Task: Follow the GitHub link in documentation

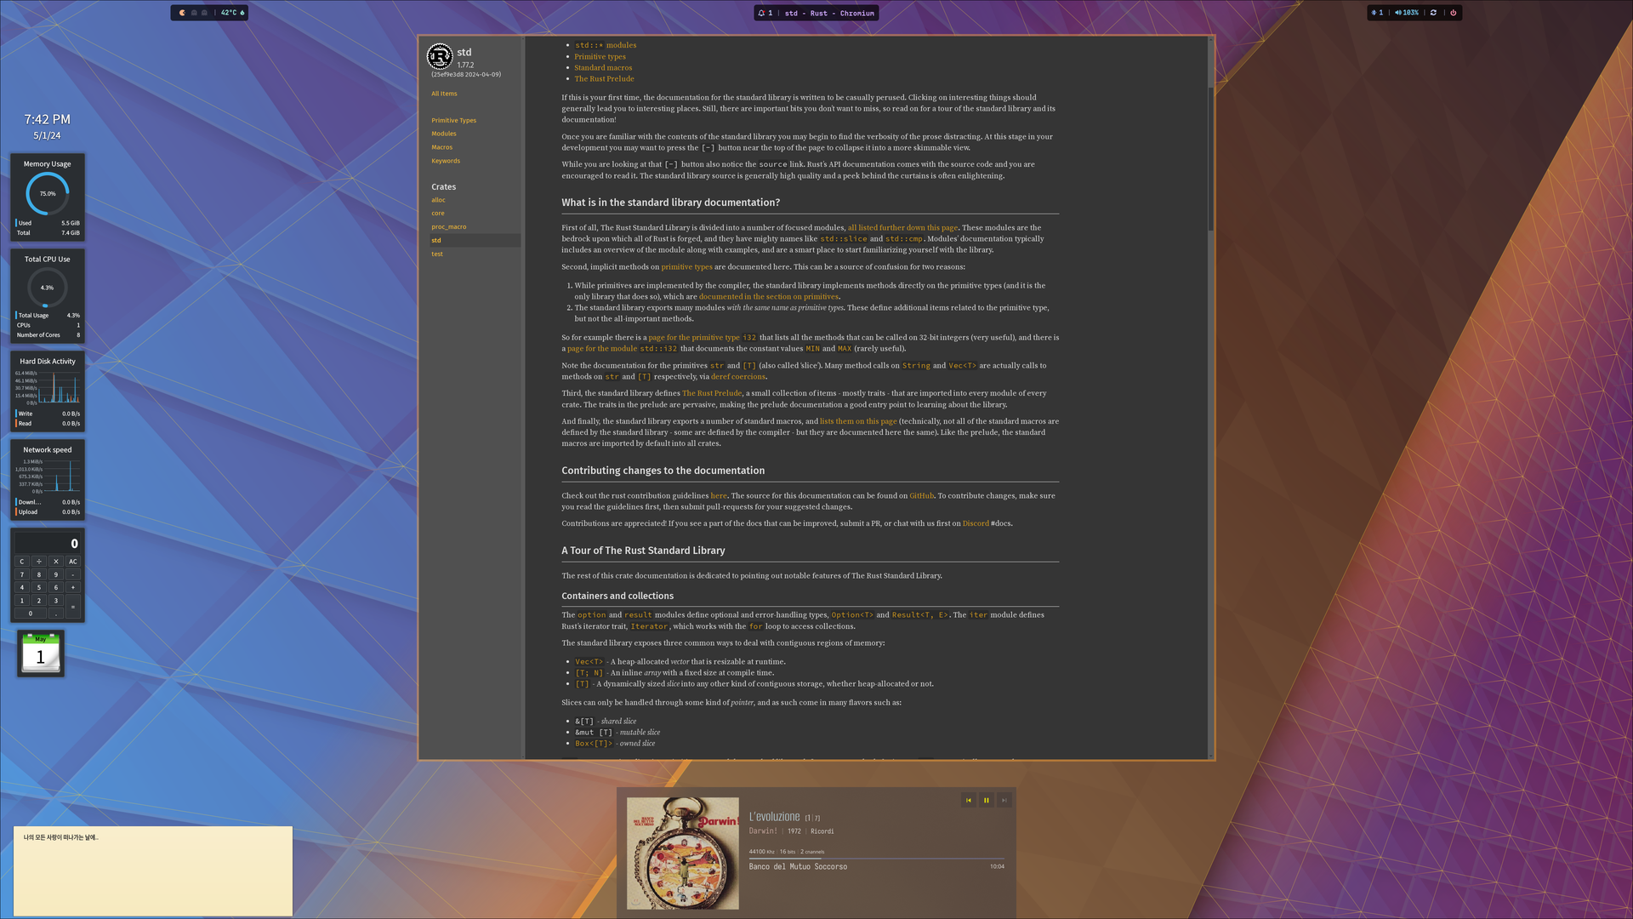Action: [x=921, y=496]
